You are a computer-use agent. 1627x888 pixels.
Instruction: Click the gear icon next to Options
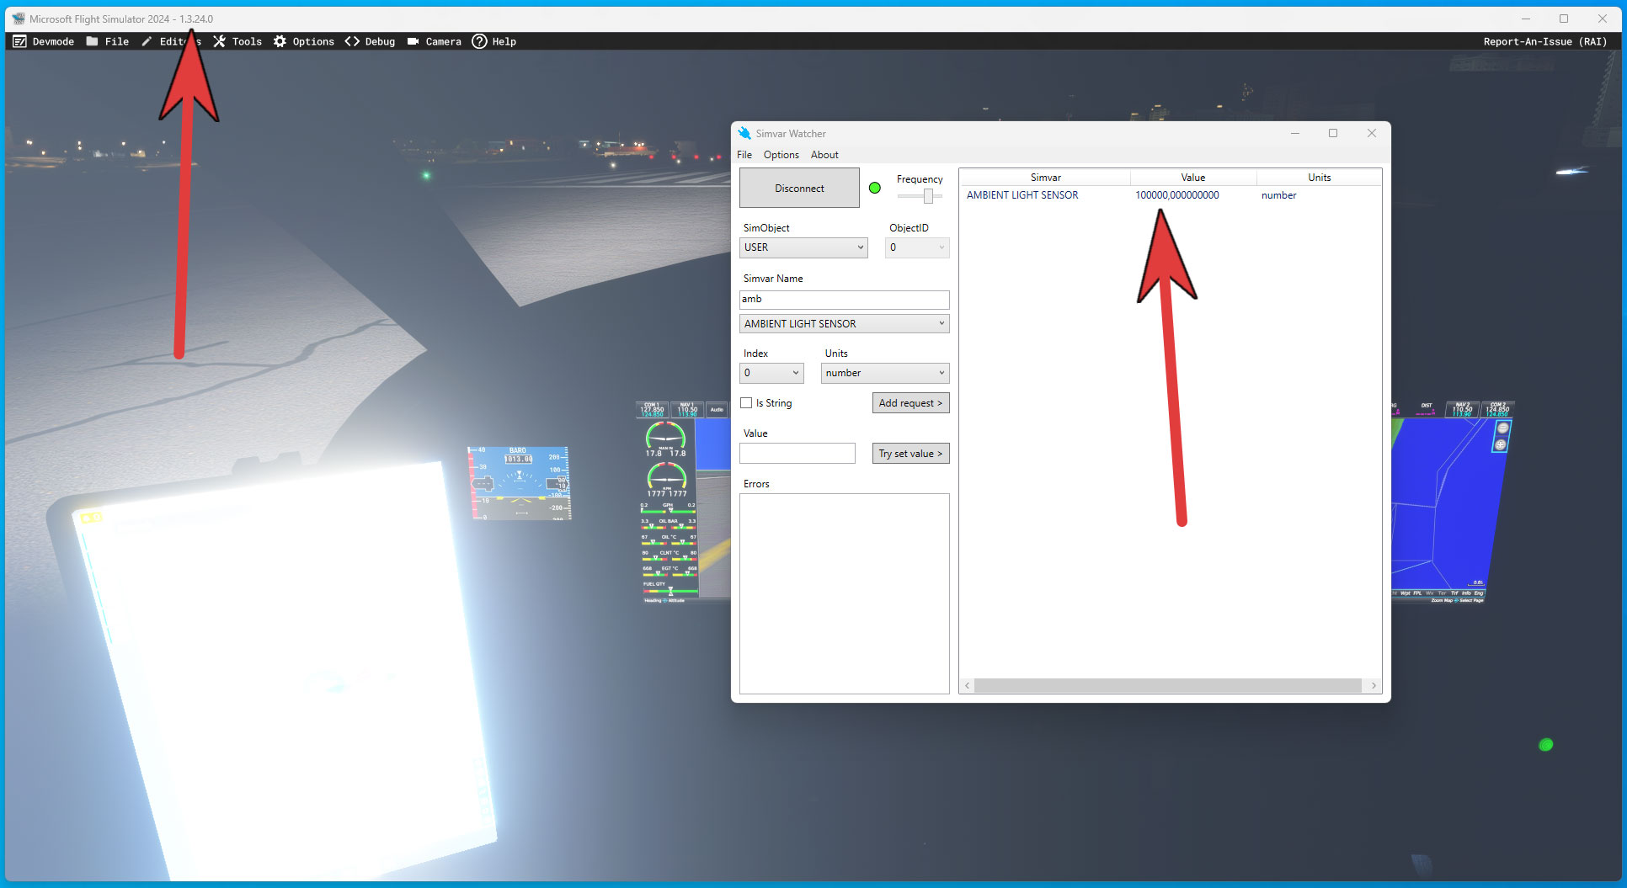[280, 41]
